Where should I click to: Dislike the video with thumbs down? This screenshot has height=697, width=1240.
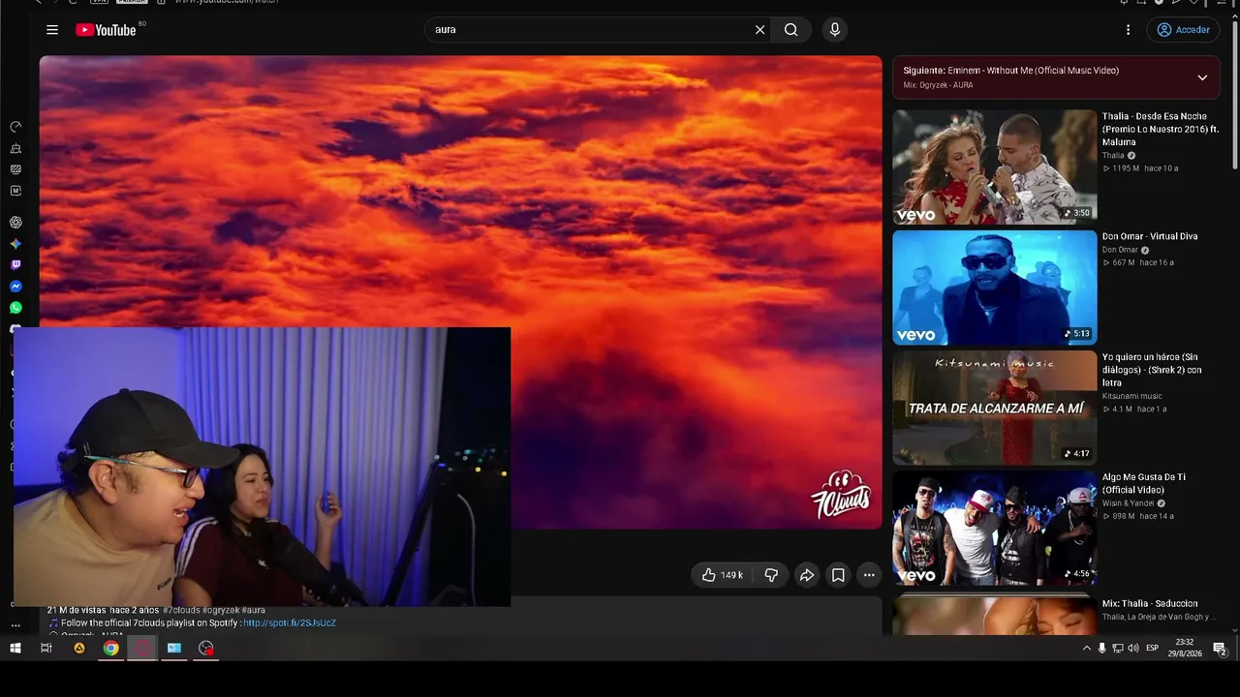click(771, 575)
